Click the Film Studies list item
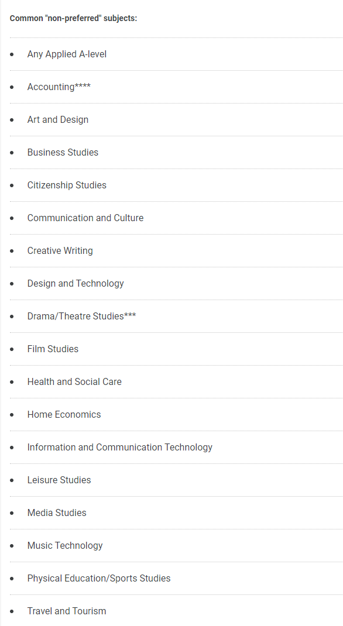Image resolution: width=343 pixels, height=626 pixels. tap(53, 349)
